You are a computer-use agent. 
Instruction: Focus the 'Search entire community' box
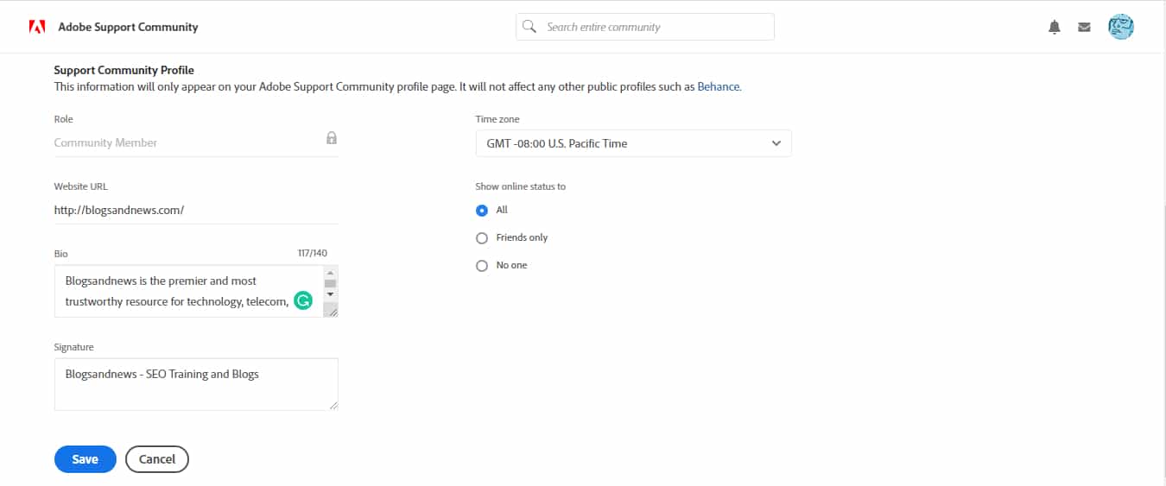tap(655, 27)
